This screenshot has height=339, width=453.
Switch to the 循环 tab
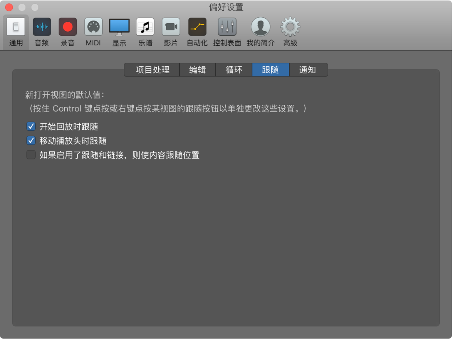pos(234,70)
